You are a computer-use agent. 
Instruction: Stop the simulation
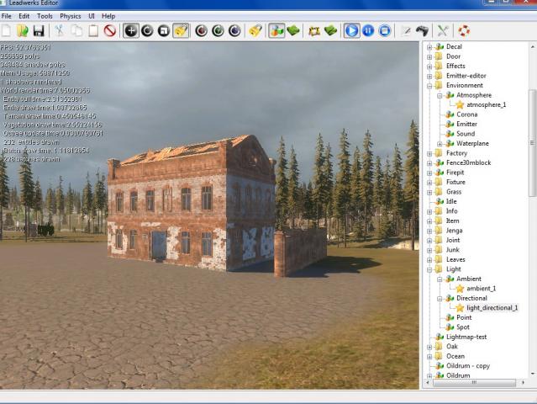(385, 31)
